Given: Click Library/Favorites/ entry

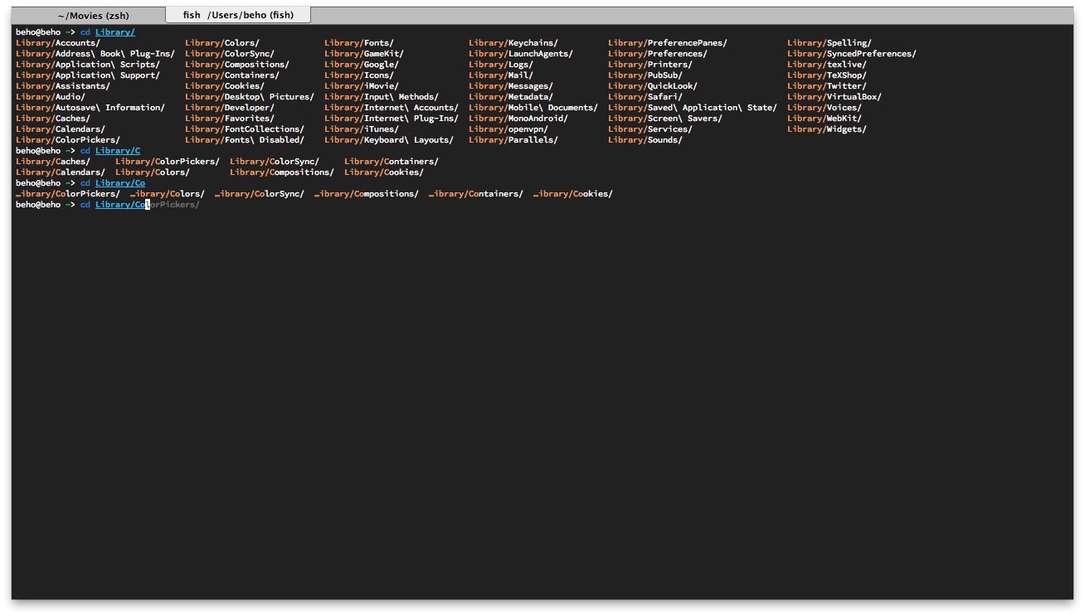Looking at the screenshot, I should click(230, 119).
